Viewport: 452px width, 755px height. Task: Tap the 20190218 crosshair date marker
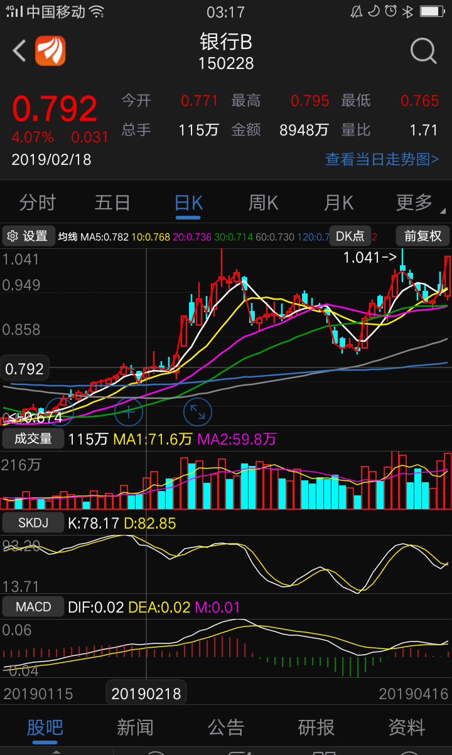pyautogui.click(x=146, y=694)
